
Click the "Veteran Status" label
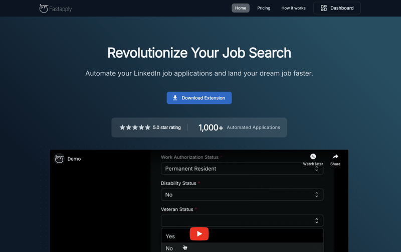click(177, 209)
